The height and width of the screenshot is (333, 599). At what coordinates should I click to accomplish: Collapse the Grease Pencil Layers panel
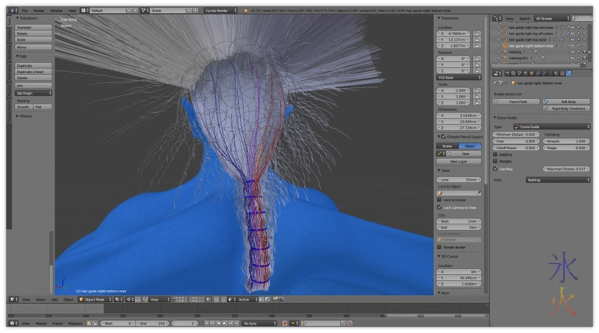(439, 137)
